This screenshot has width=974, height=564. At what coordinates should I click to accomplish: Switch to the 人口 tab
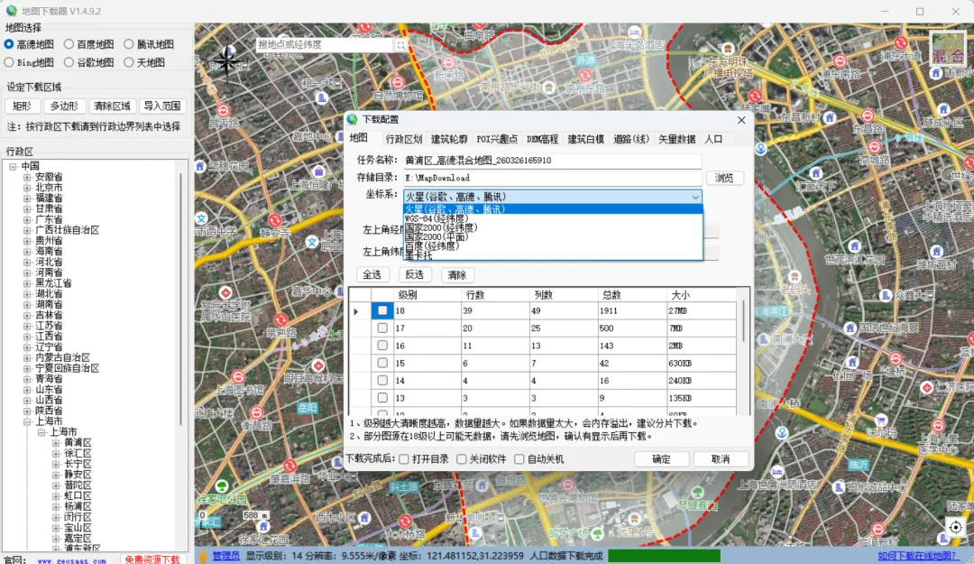click(x=713, y=139)
